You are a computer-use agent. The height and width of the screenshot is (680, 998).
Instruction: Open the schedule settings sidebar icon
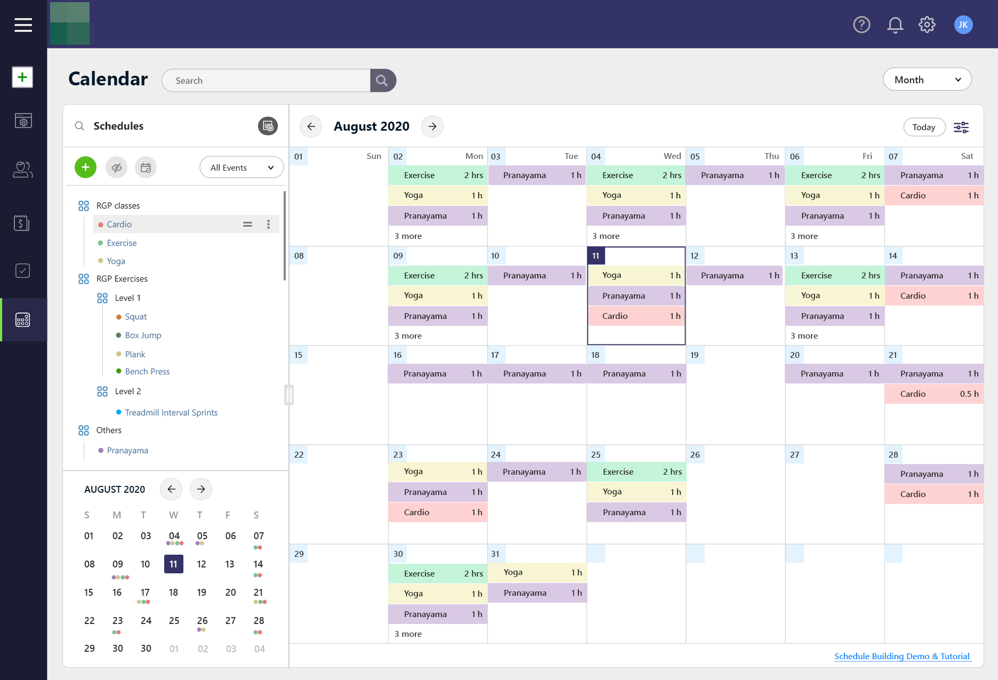click(x=23, y=121)
